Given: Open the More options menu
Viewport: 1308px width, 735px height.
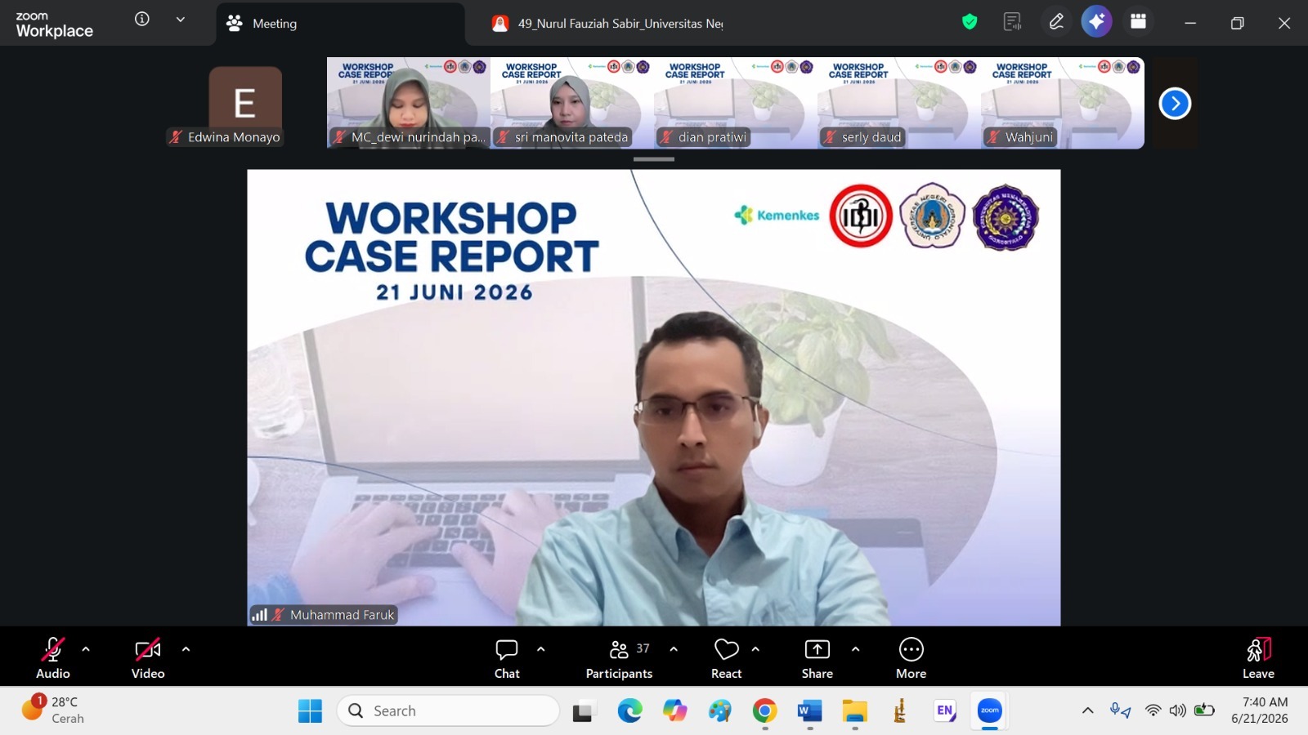Looking at the screenshot, I should 911,657.
